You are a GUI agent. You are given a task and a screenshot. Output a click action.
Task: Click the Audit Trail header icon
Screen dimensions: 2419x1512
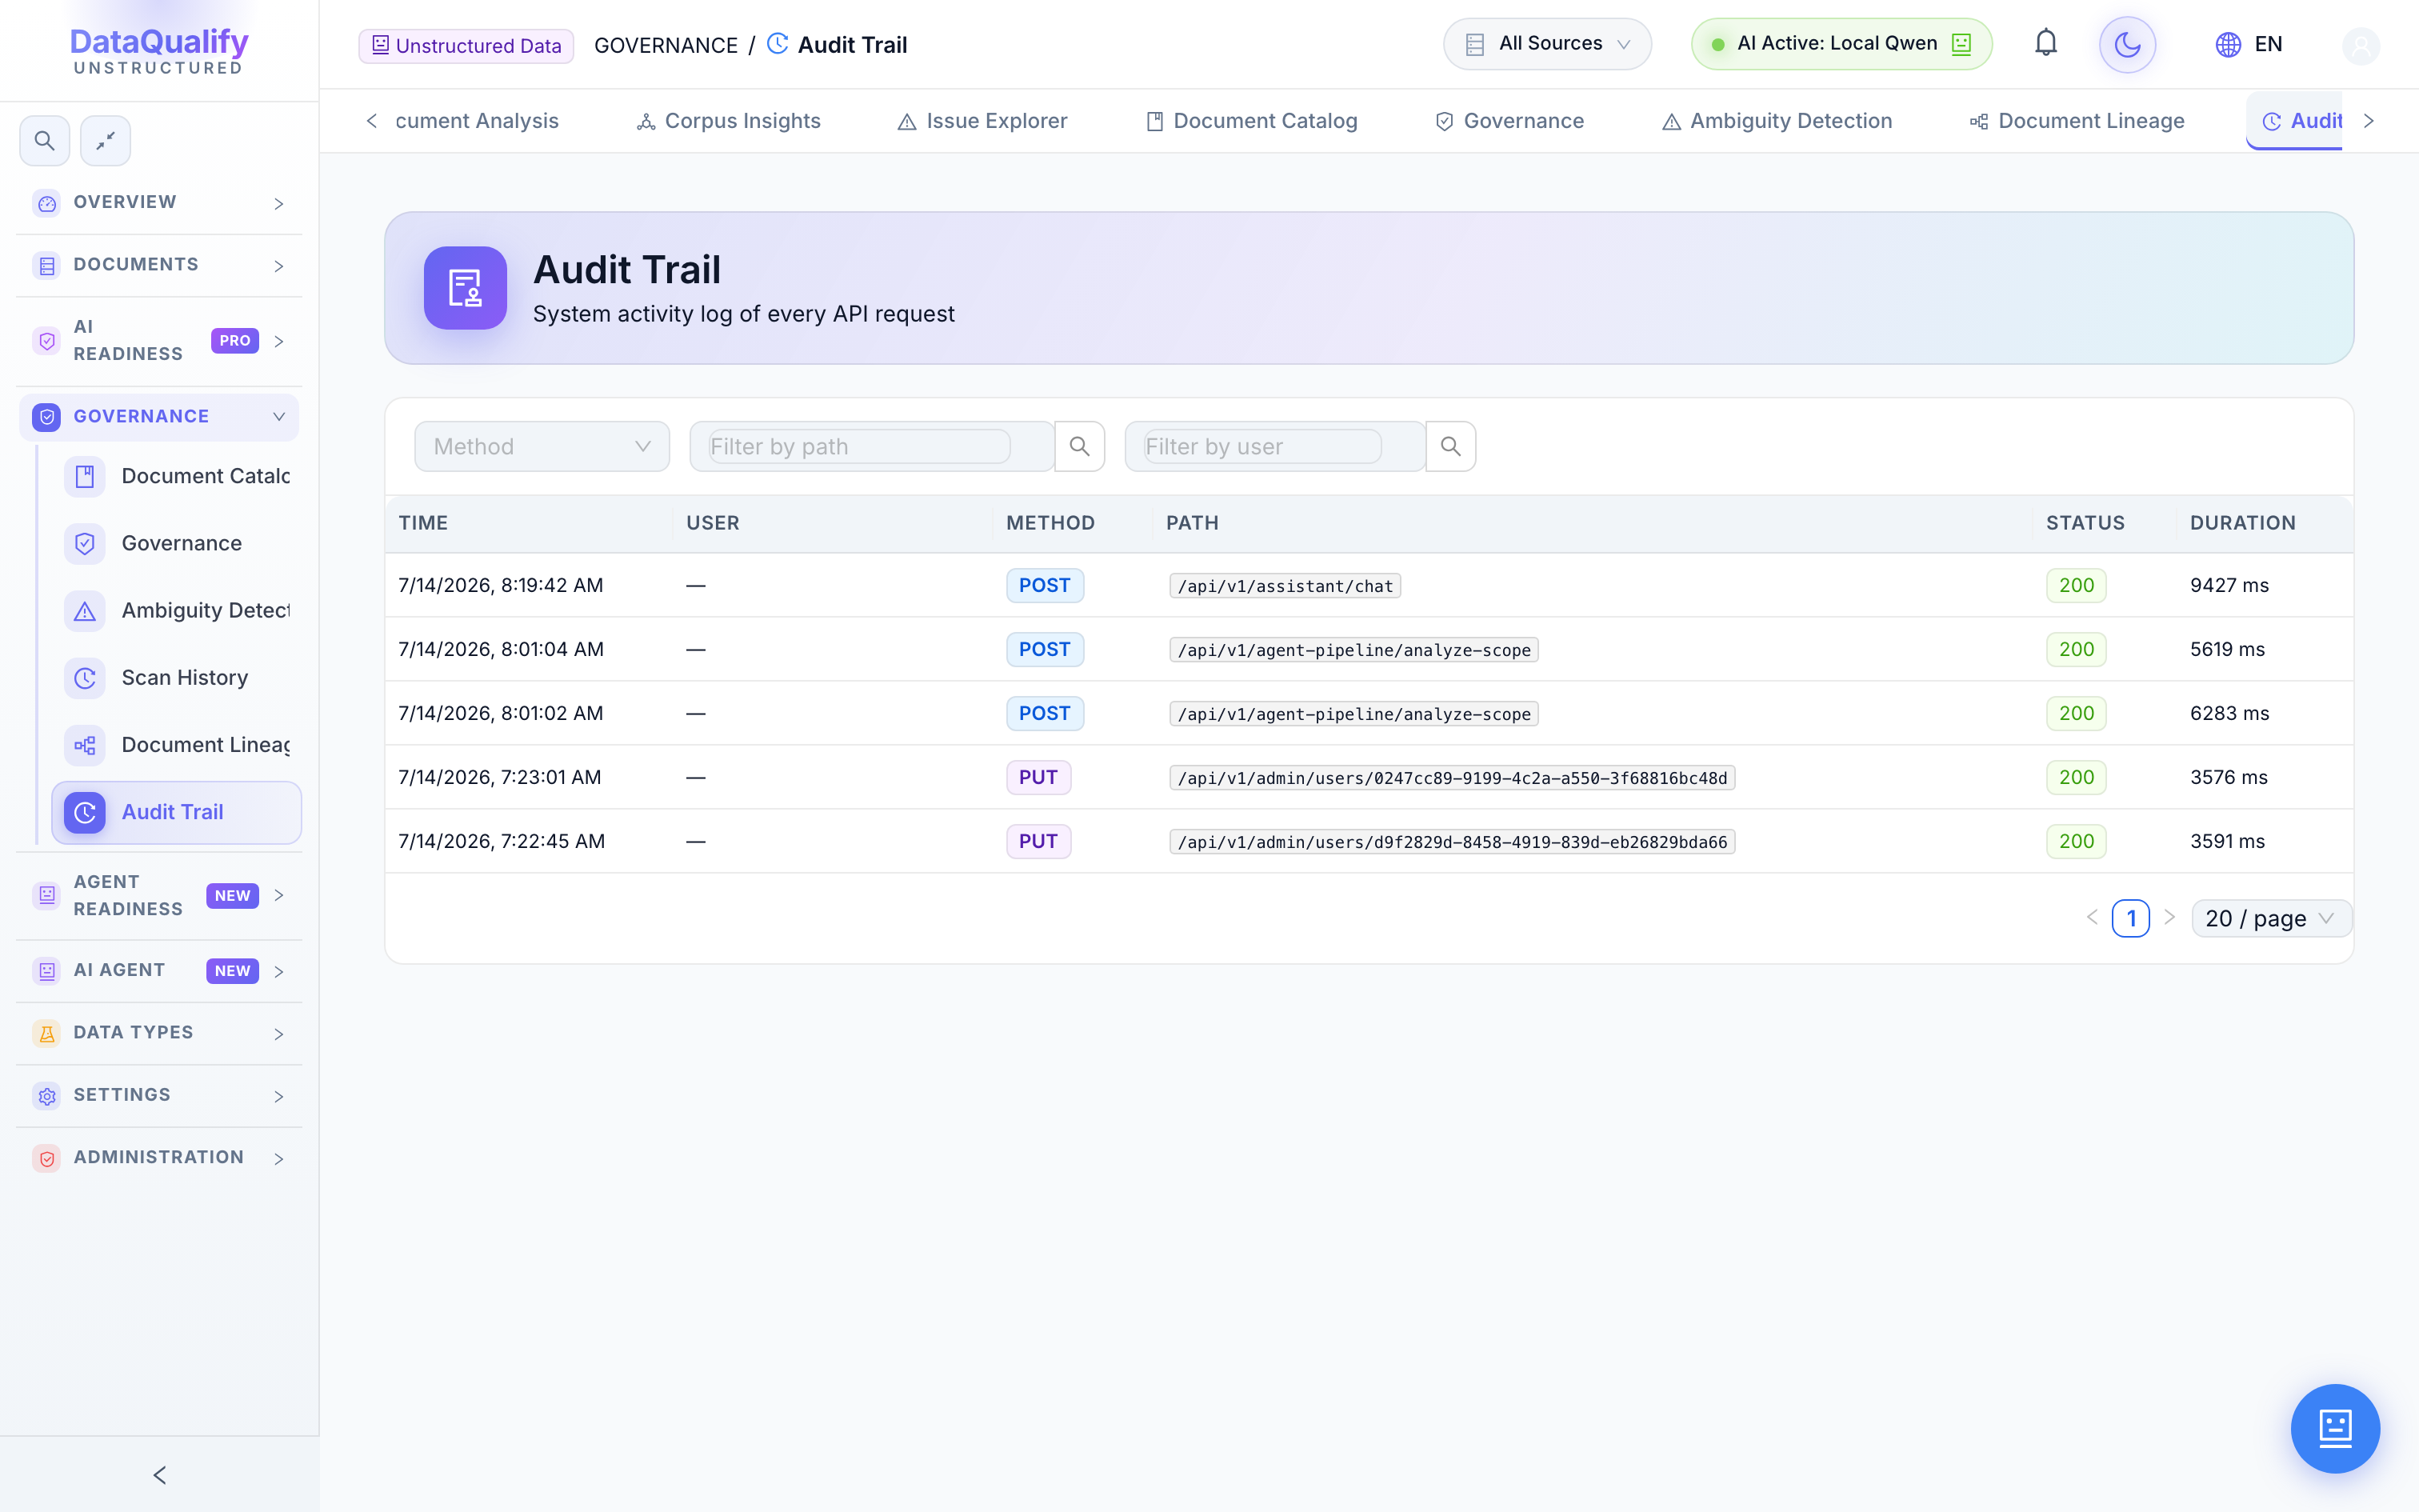(x=465, y=288)
